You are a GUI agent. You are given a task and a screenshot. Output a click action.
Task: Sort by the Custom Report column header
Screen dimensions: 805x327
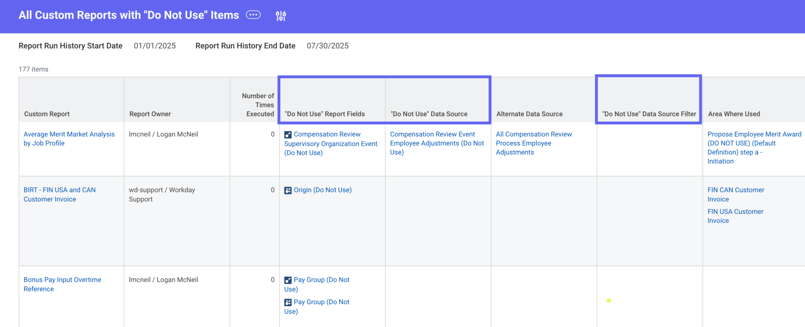[x=47, y=114]
